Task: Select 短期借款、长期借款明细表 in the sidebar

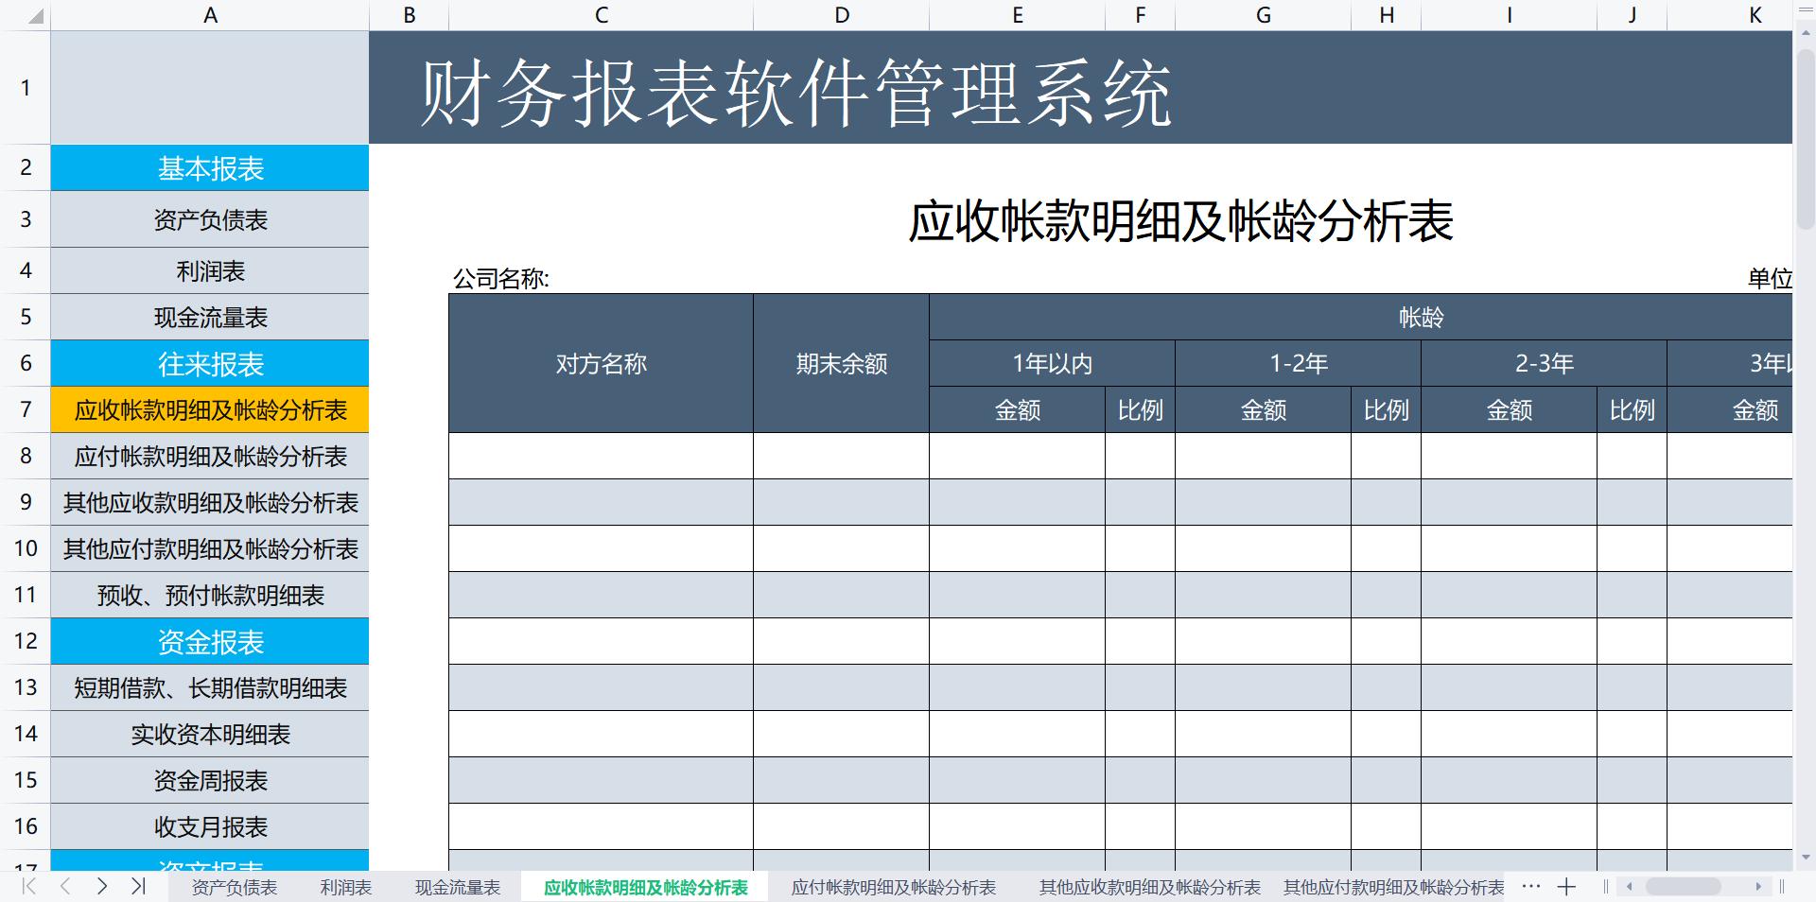Action: 210,688
